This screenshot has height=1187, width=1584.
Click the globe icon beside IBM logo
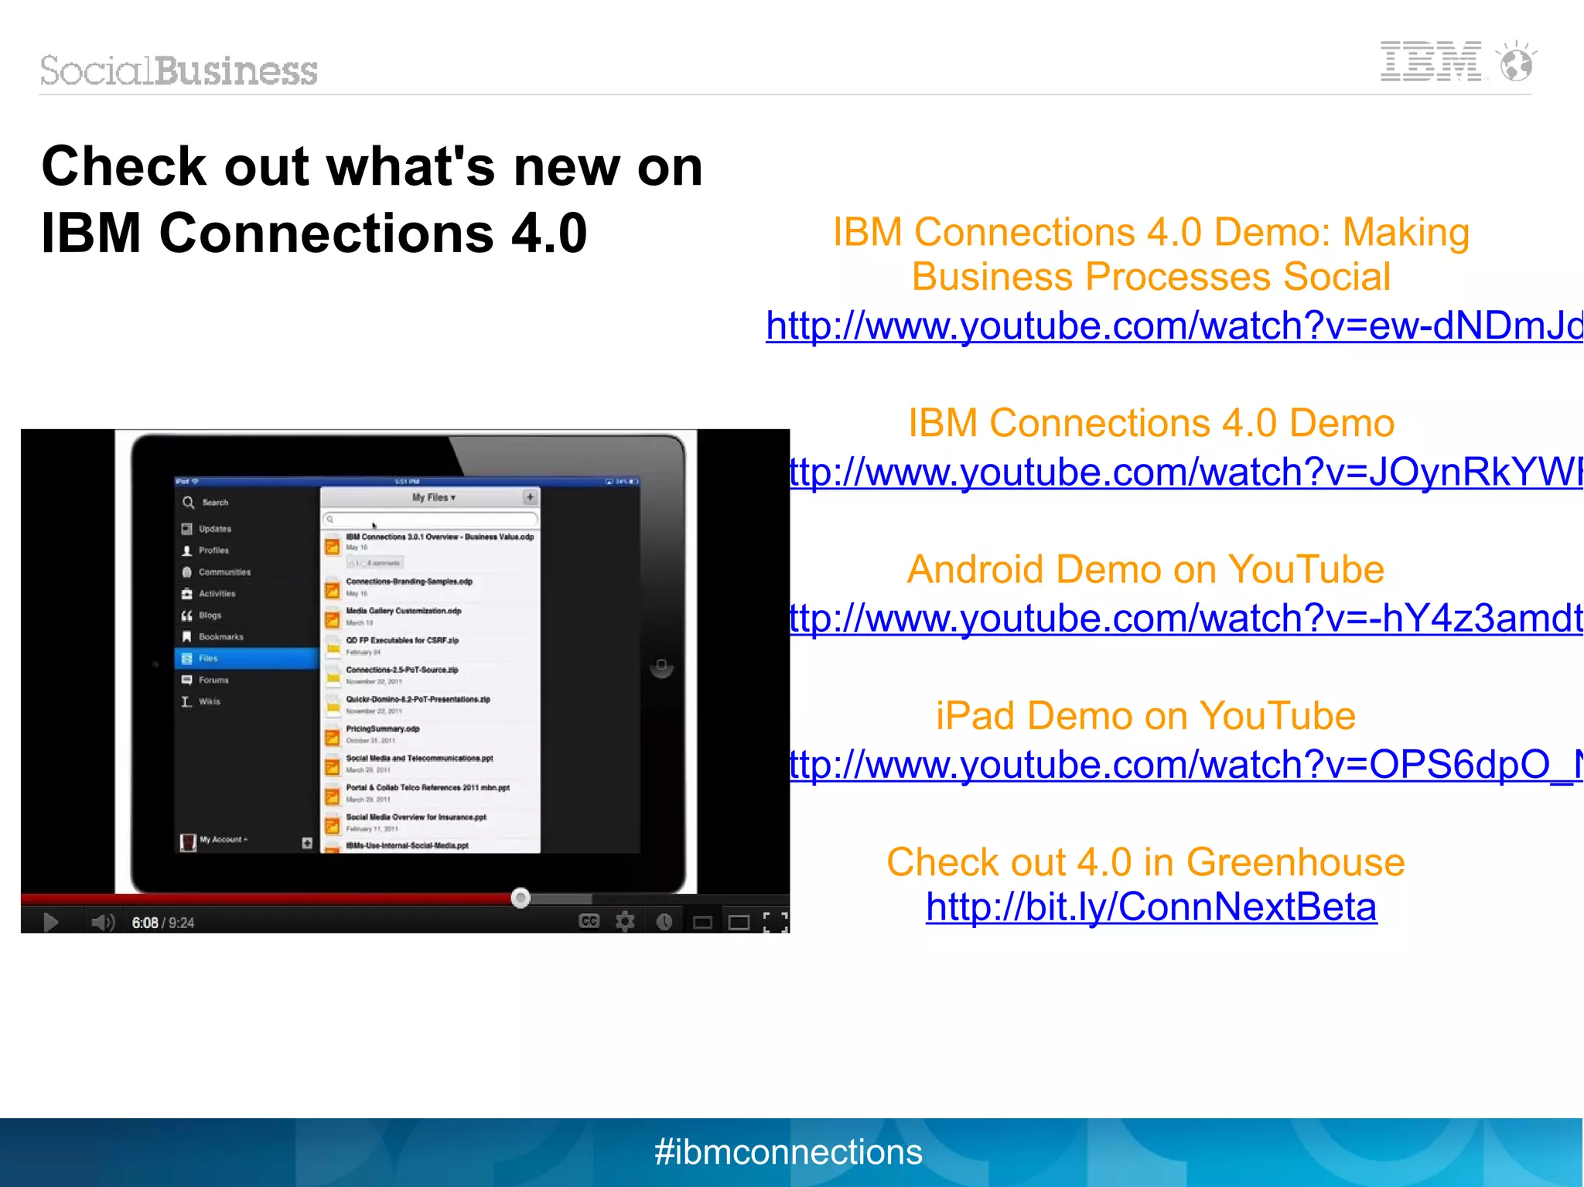pos(1515,62)
